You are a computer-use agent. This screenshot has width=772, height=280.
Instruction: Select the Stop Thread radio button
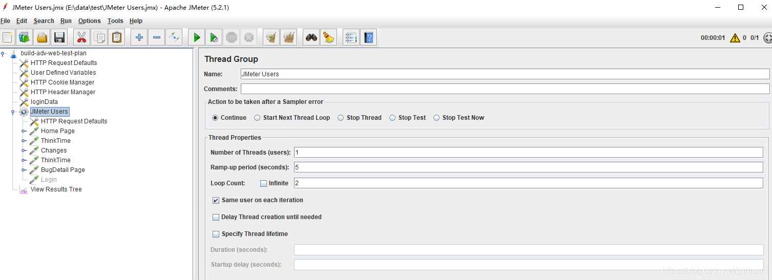(341, 118)
